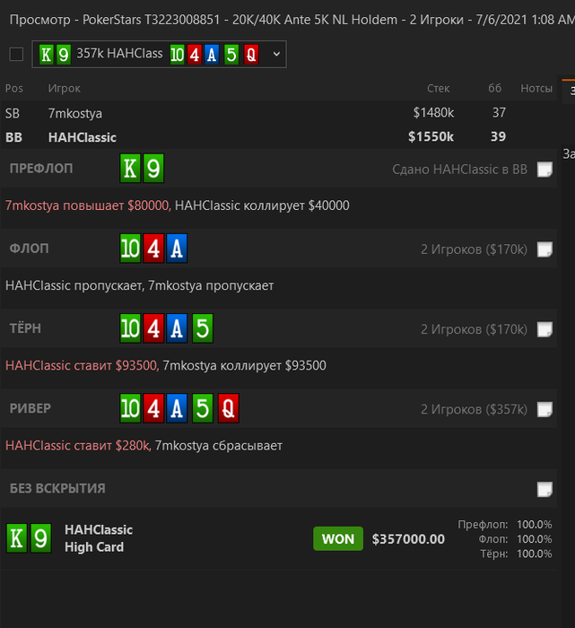Click the Игрок column header
This screenshot has width=575, height=628.
(x=64, y=89)
